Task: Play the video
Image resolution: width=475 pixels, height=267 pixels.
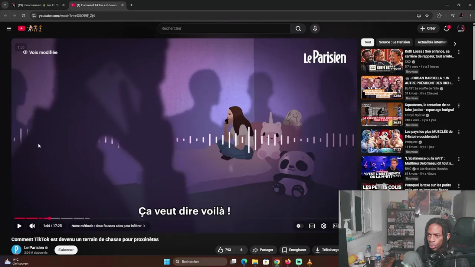Action: 19,226
